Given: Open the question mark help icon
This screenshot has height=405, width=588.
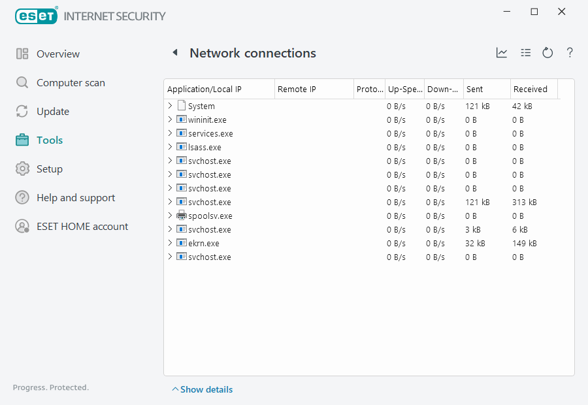Looking at the screenshot, I should 570,53.
